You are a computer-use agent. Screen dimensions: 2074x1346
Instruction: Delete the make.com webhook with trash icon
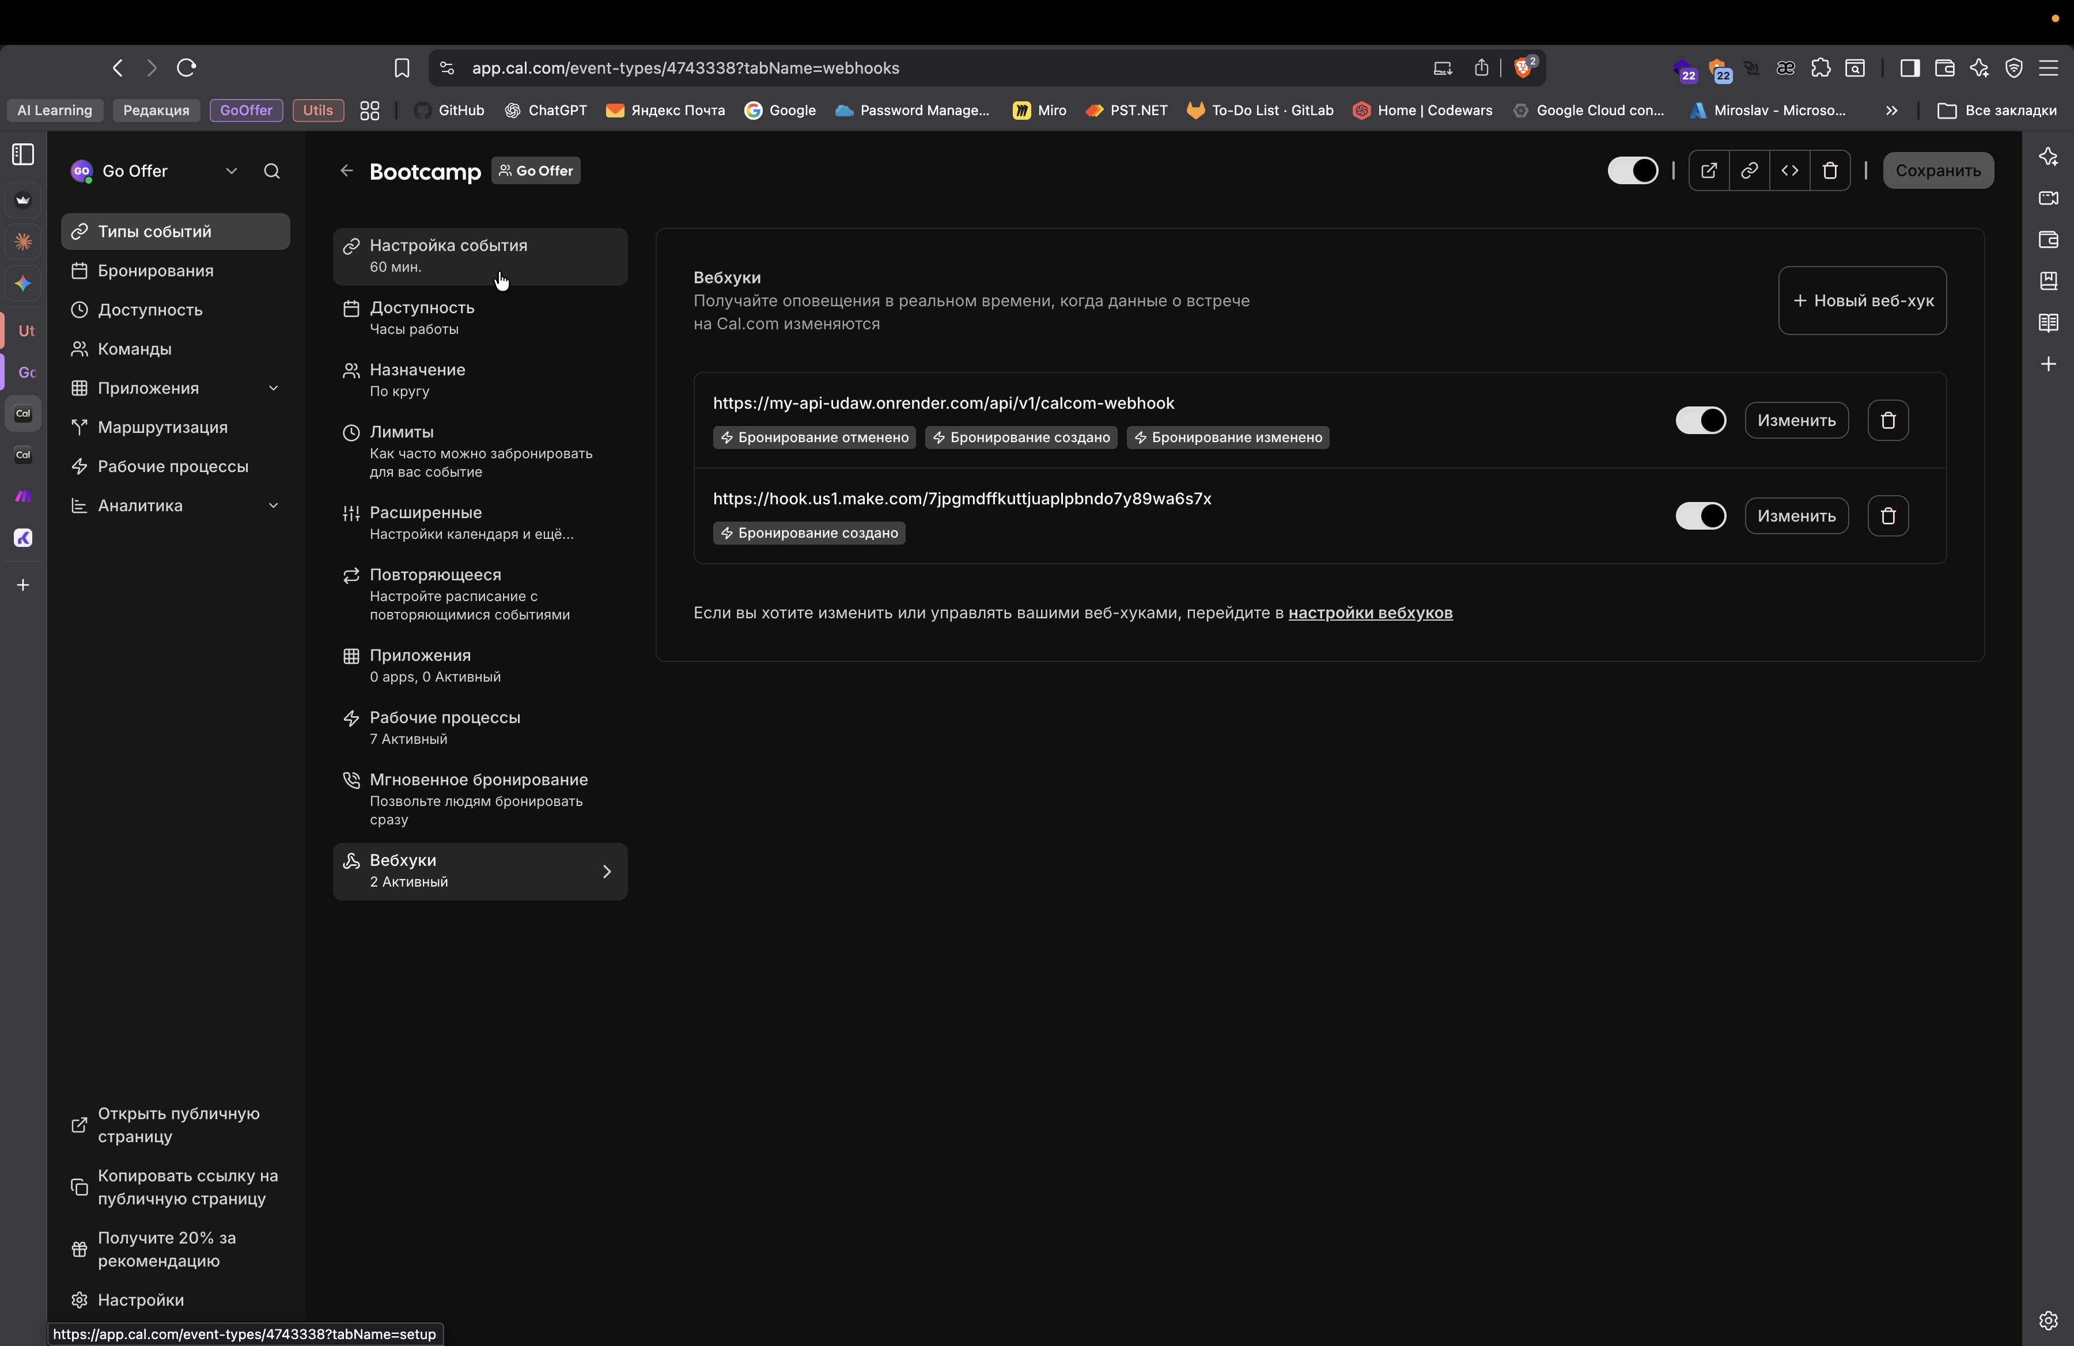(1887, 516)
